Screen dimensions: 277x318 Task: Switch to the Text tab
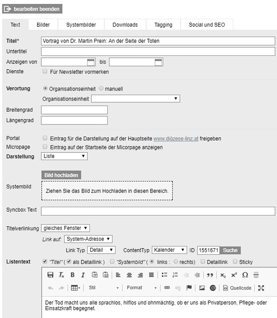pos(15,25)
